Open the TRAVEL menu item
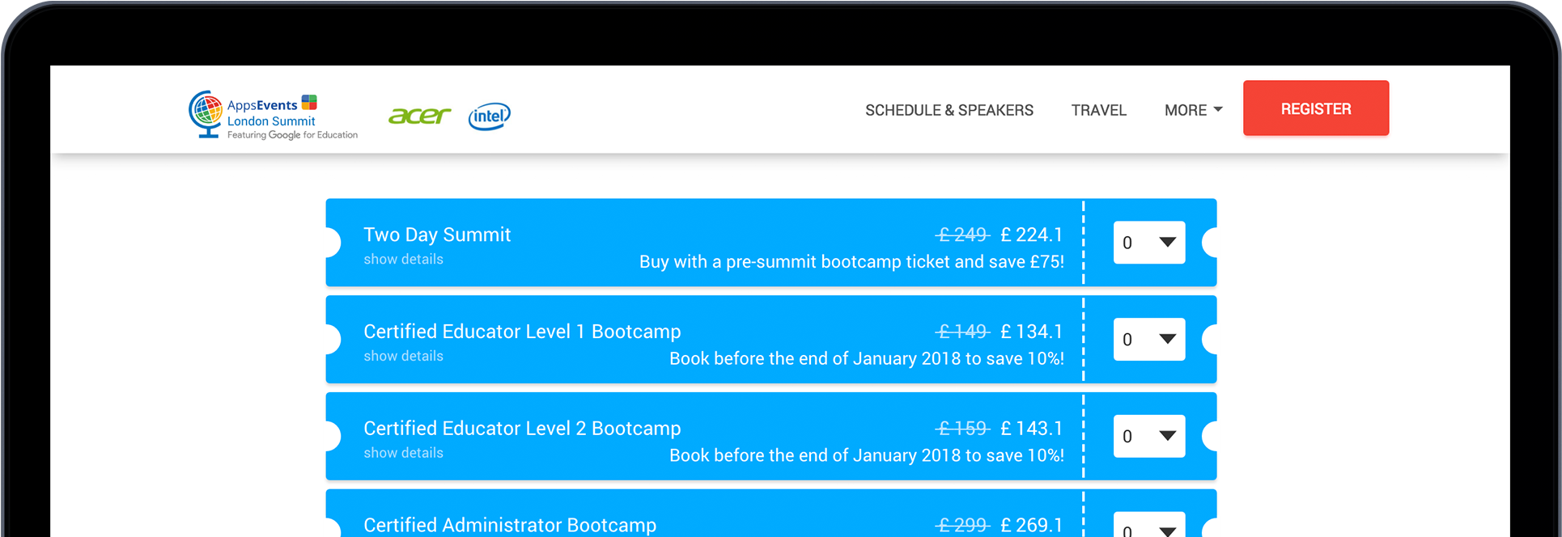The width and height of the screenshot is (1562, 537). coord(1098,110)
